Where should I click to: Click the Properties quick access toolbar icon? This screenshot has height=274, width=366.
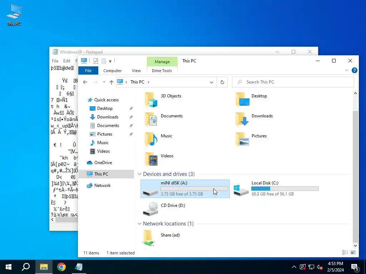[96, 61]
